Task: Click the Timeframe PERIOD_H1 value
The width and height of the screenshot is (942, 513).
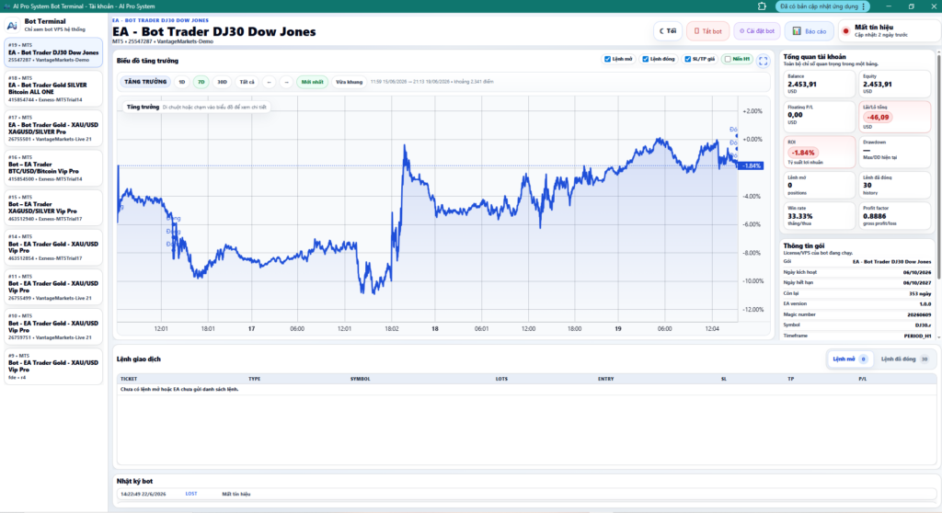Action: [x=917, y=336]
